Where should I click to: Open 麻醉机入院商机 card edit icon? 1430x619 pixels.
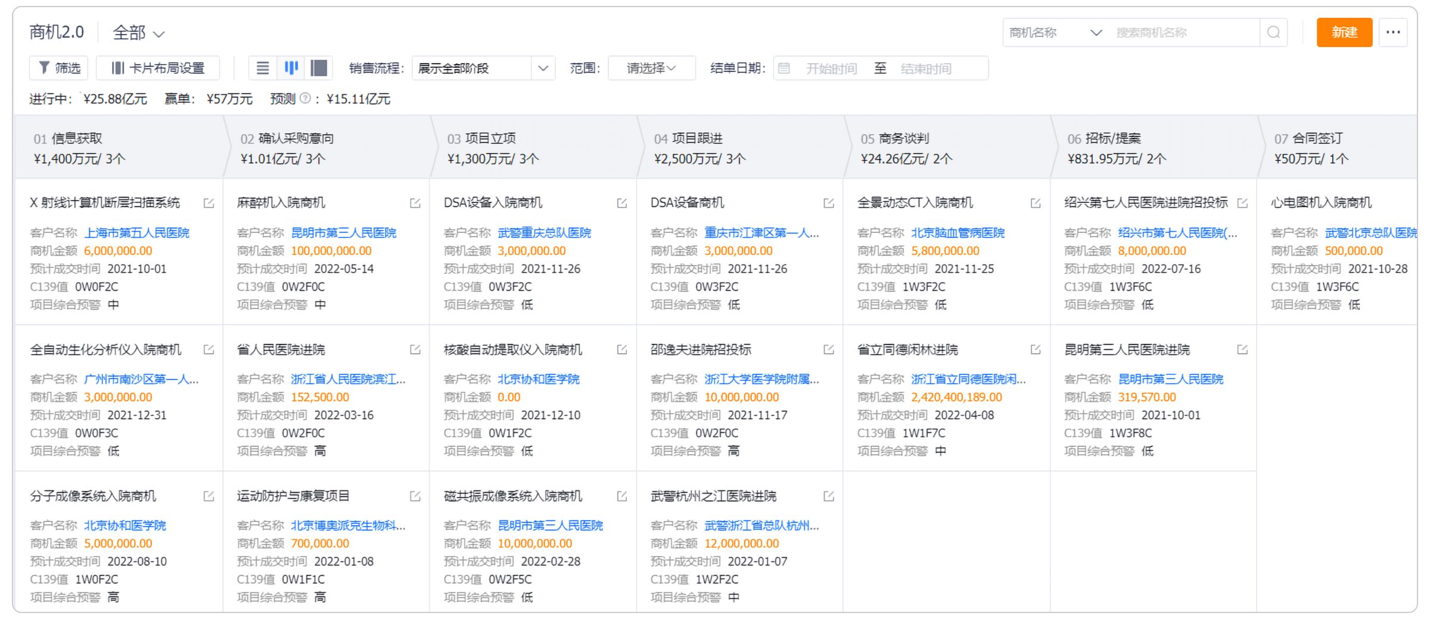click(x=415, y=203)
